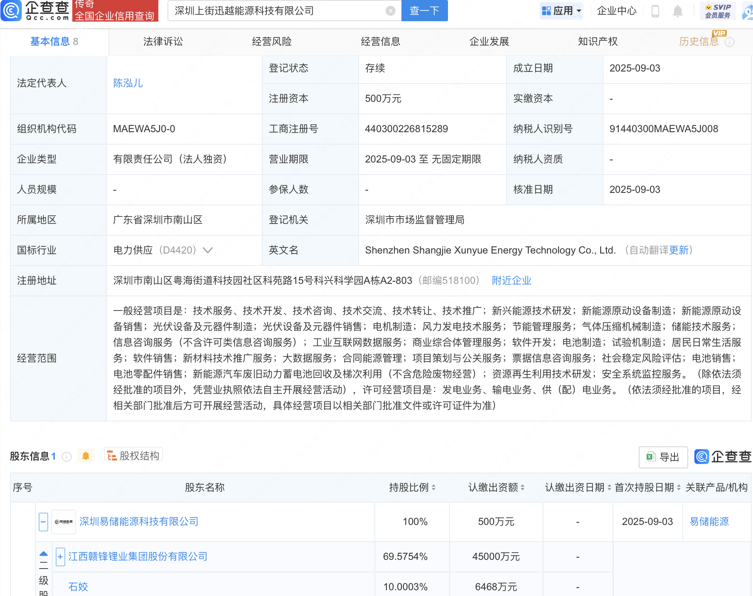This screenshot has height=596, width=753.
Task: Open notifications bell in top bar
Action: (x=677, y=11)
